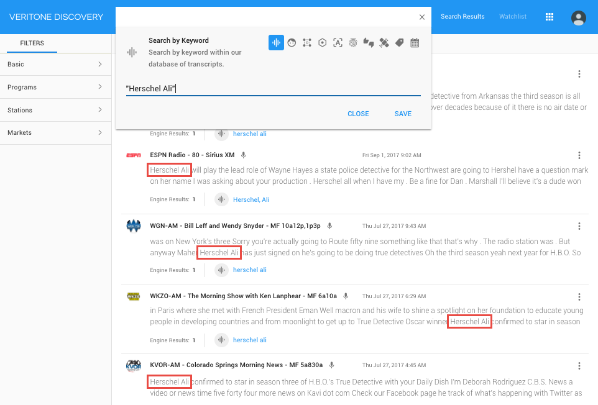Expand the Stations filter section
598x405 pixels.
56,110
